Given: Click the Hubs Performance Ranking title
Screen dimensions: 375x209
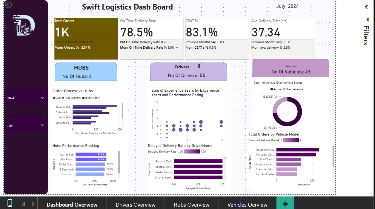Looking at the screenshot, I should coord(76,146).
